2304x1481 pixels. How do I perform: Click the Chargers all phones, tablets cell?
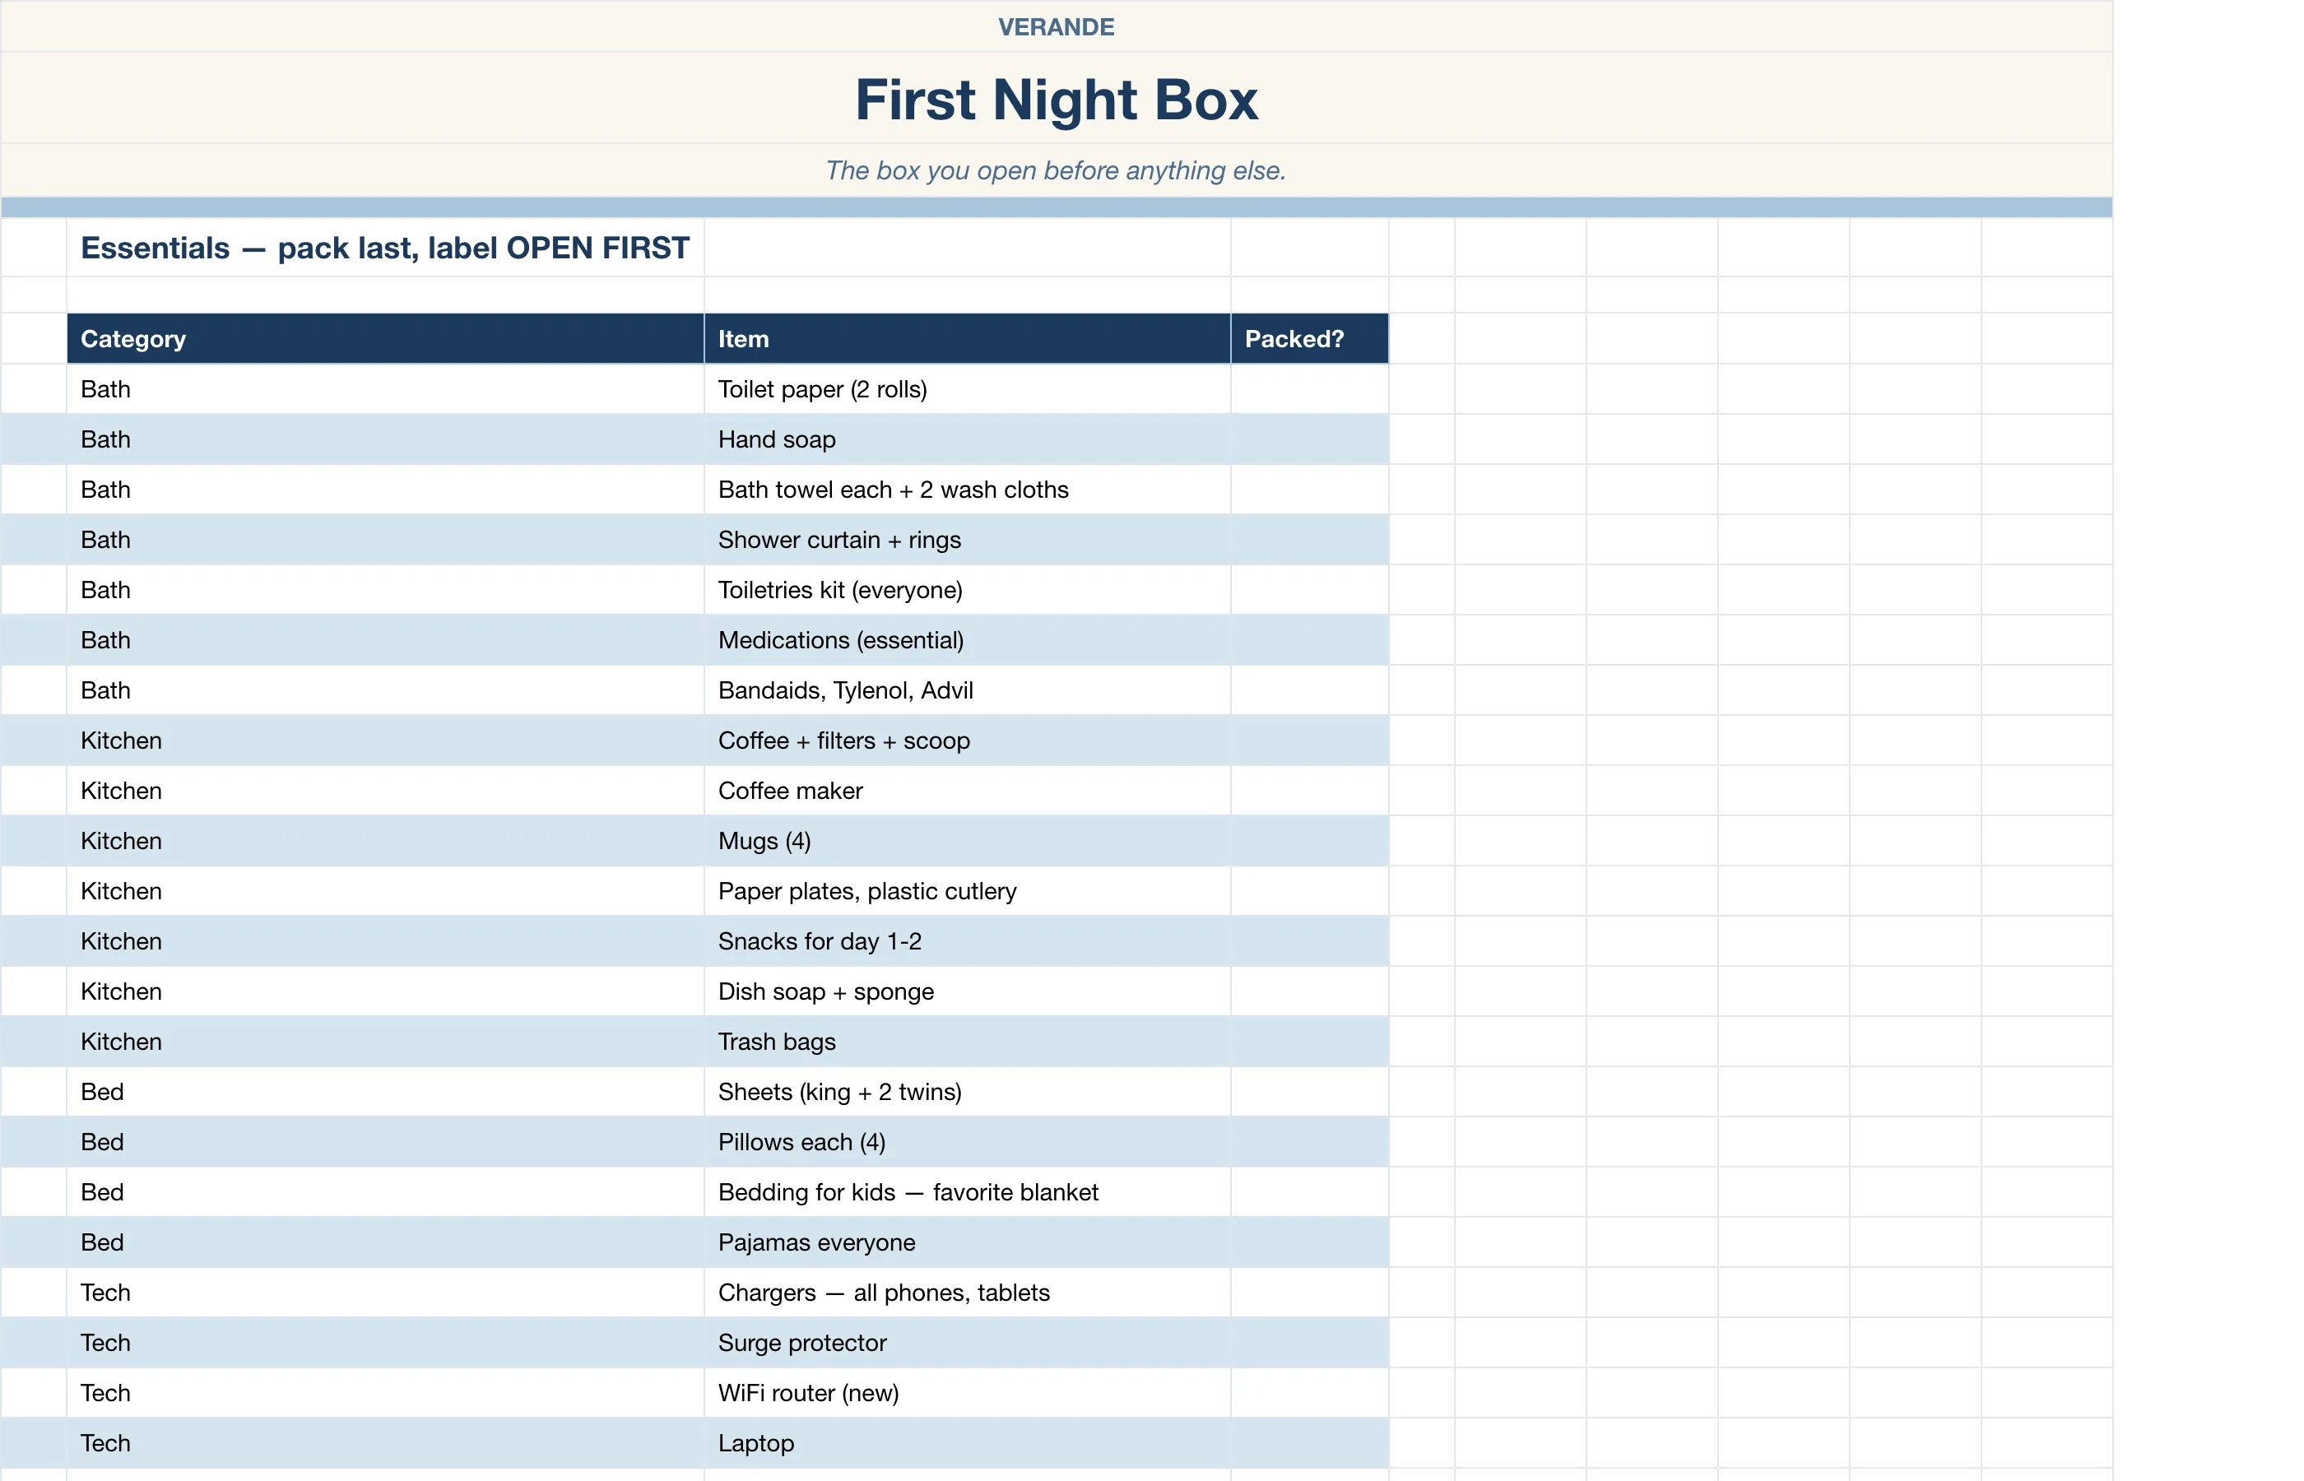pyautogui.click(x=968, y=1293)
